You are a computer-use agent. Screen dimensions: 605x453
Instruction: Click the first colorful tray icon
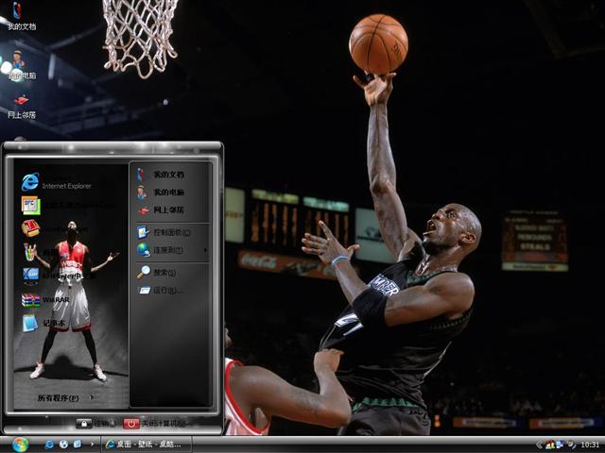[x=550, y=445]
